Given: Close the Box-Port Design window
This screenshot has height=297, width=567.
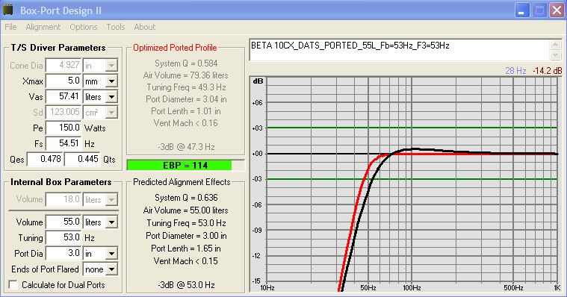Looking at the screenshot, I should click(557, 10).
